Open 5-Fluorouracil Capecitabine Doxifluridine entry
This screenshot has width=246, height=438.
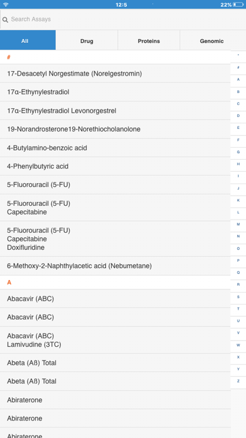115,239
